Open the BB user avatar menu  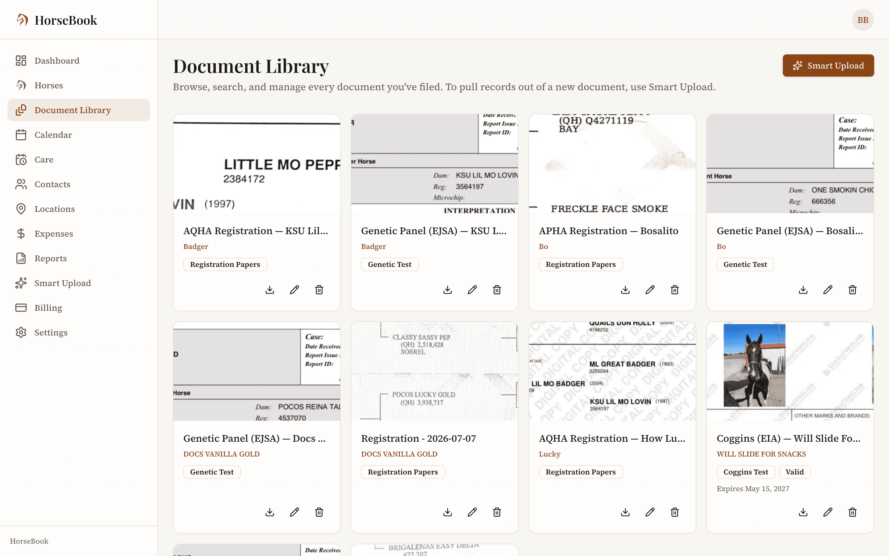863,20
